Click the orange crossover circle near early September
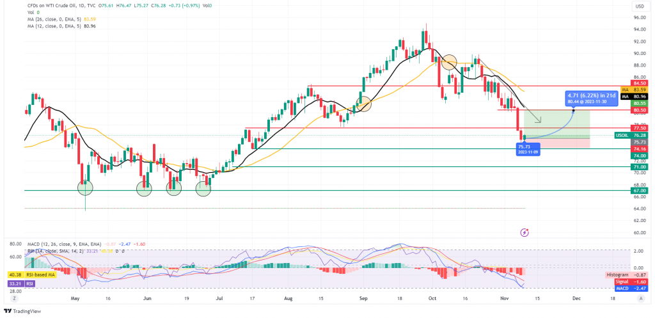The height and width of the screenshot is (318, 655). point(363,103)
